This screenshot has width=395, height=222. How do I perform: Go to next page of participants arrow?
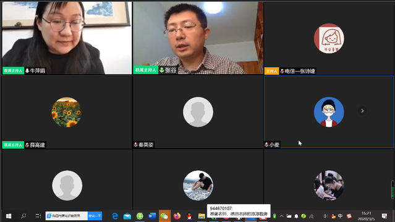pos(362,110)
